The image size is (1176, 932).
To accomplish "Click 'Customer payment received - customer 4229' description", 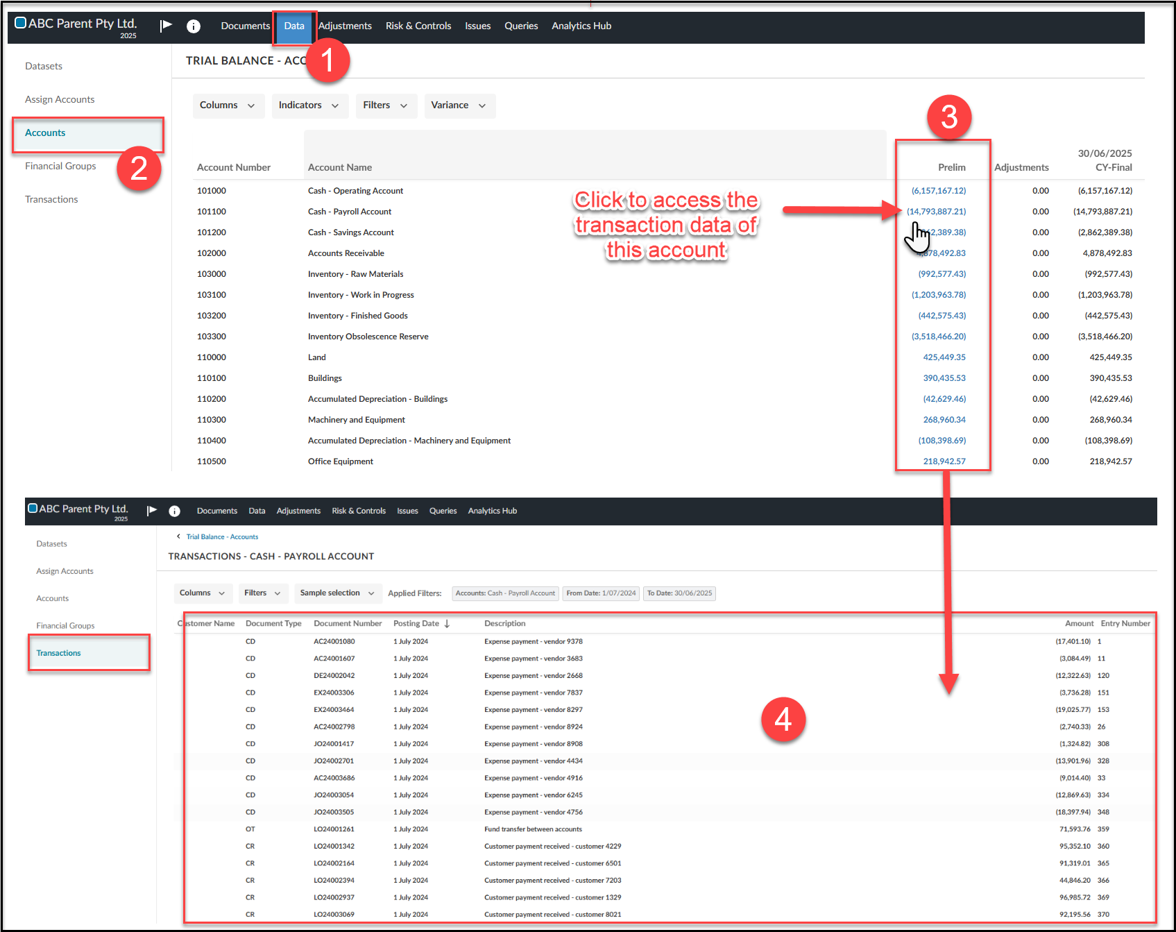I will (553, 846).
